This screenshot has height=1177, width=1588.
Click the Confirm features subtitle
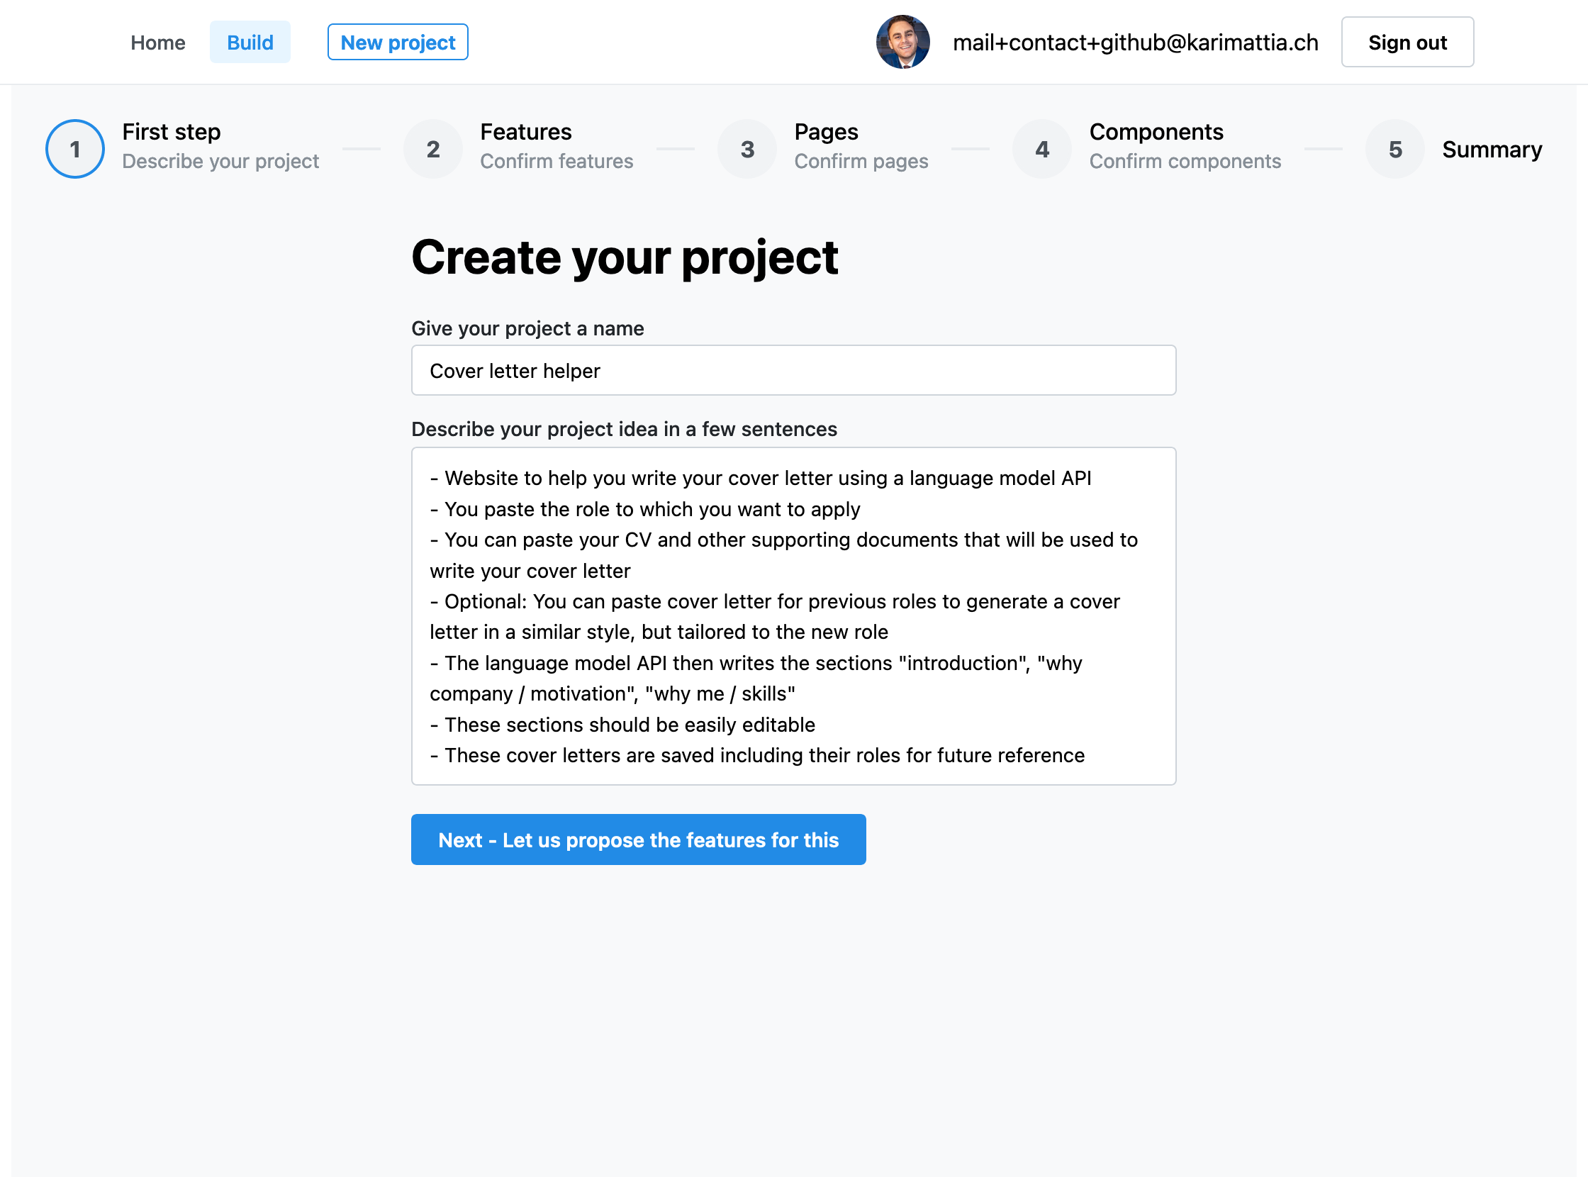556,162
